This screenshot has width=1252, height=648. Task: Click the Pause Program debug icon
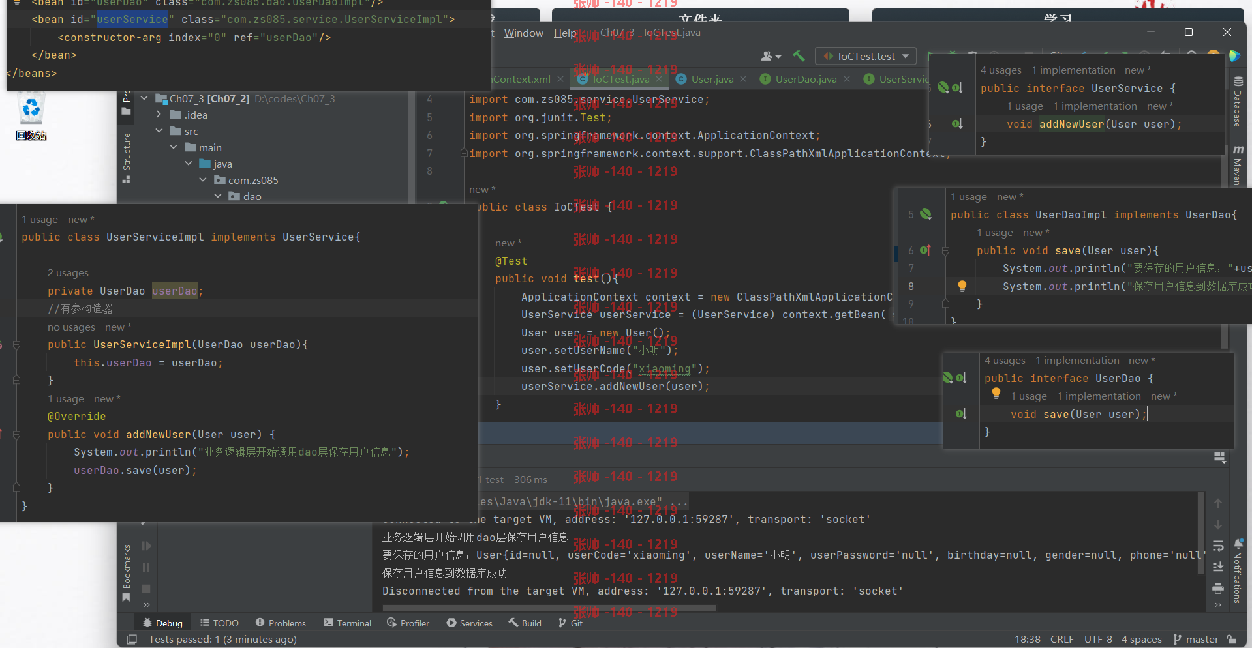(146, 567)
